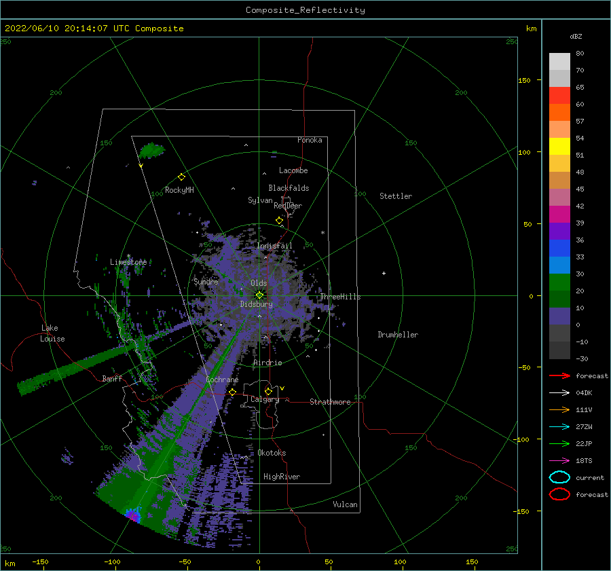Image resolution: width=611 pixels, height=571 pixels.
Task: Click the magenta 39-42 dBZ color swatch
Action: (x=559, y=215)
